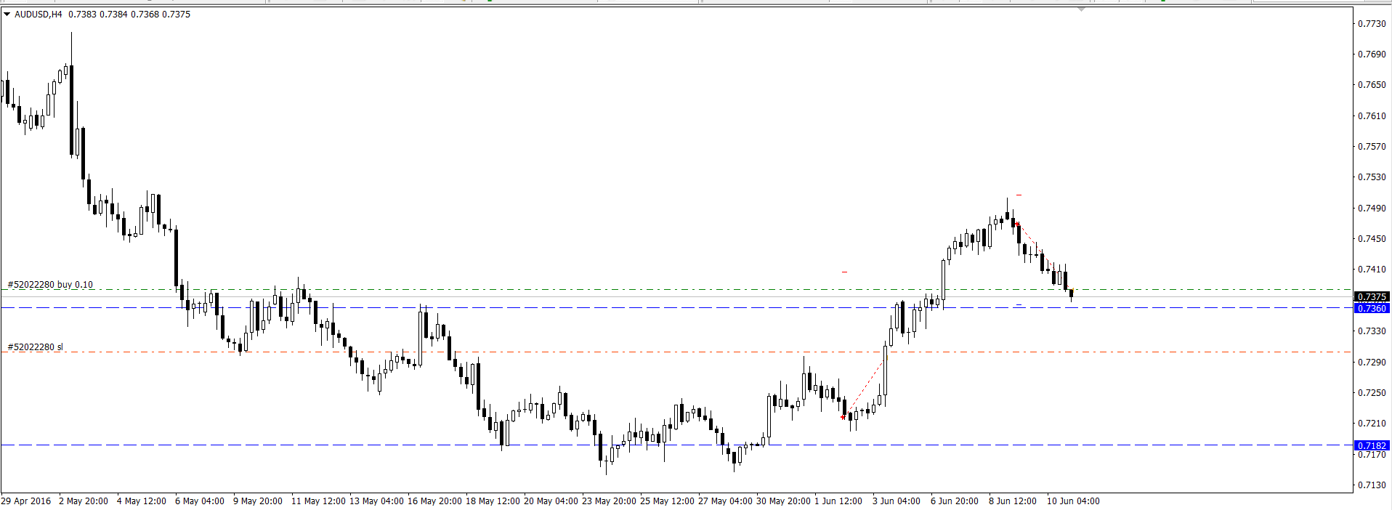
Task: Click the 16 May 20:00 time label
Action: 434,501
